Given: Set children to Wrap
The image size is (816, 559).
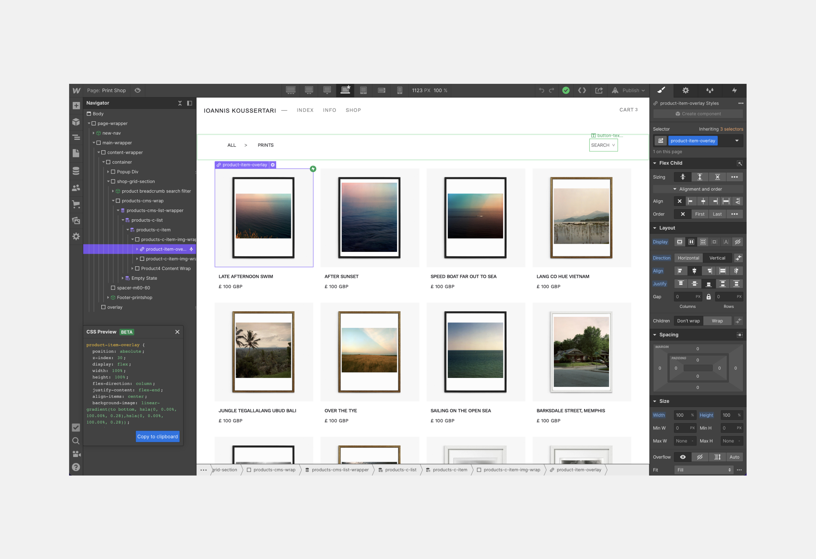Looking at the screenshot, I should pos(717,321).
